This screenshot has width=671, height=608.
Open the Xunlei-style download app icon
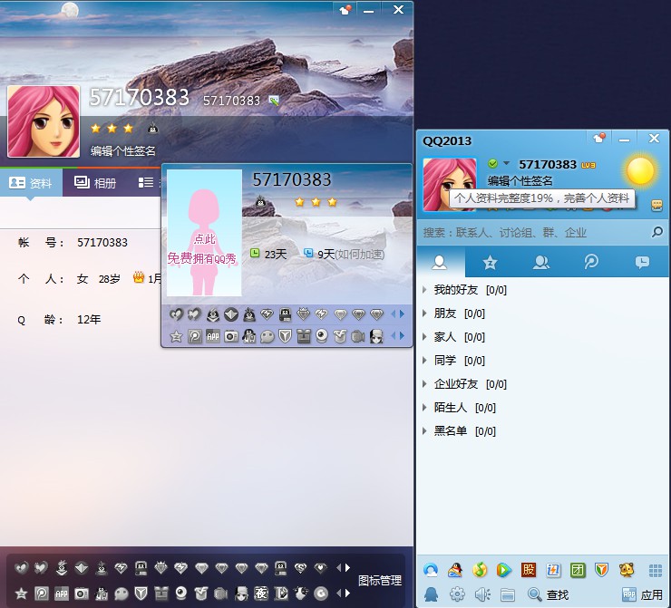tap(553, 570)
